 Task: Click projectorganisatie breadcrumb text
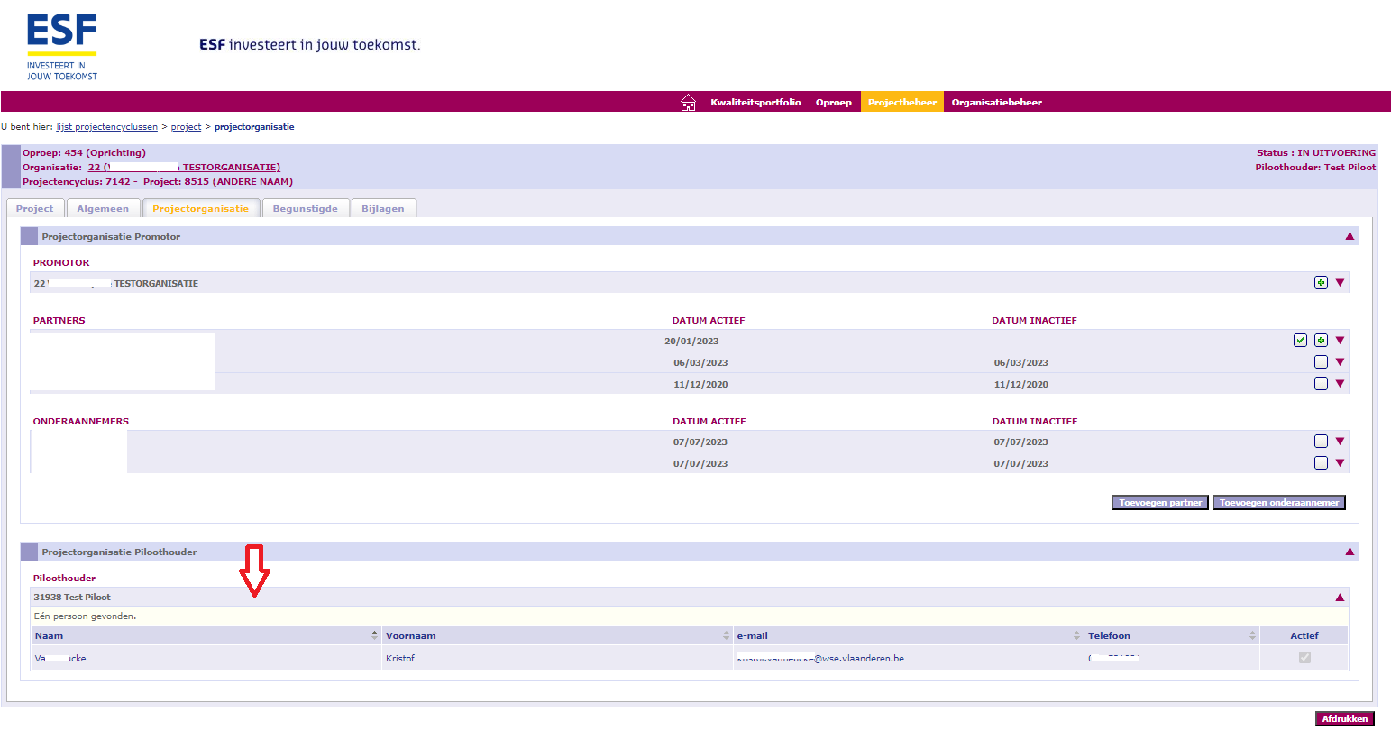pyautogui.click(x=254, y=127)
